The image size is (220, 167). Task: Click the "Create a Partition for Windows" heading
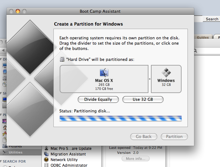click(88, 24)
